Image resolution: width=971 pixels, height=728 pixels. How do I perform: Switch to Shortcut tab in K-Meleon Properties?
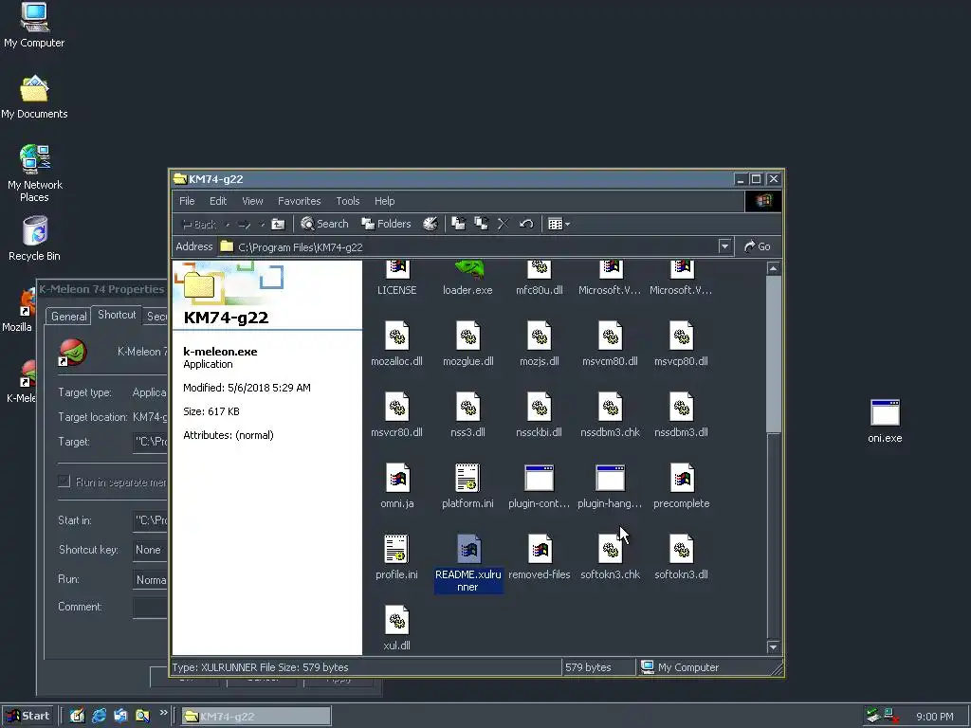pos(117,315)
